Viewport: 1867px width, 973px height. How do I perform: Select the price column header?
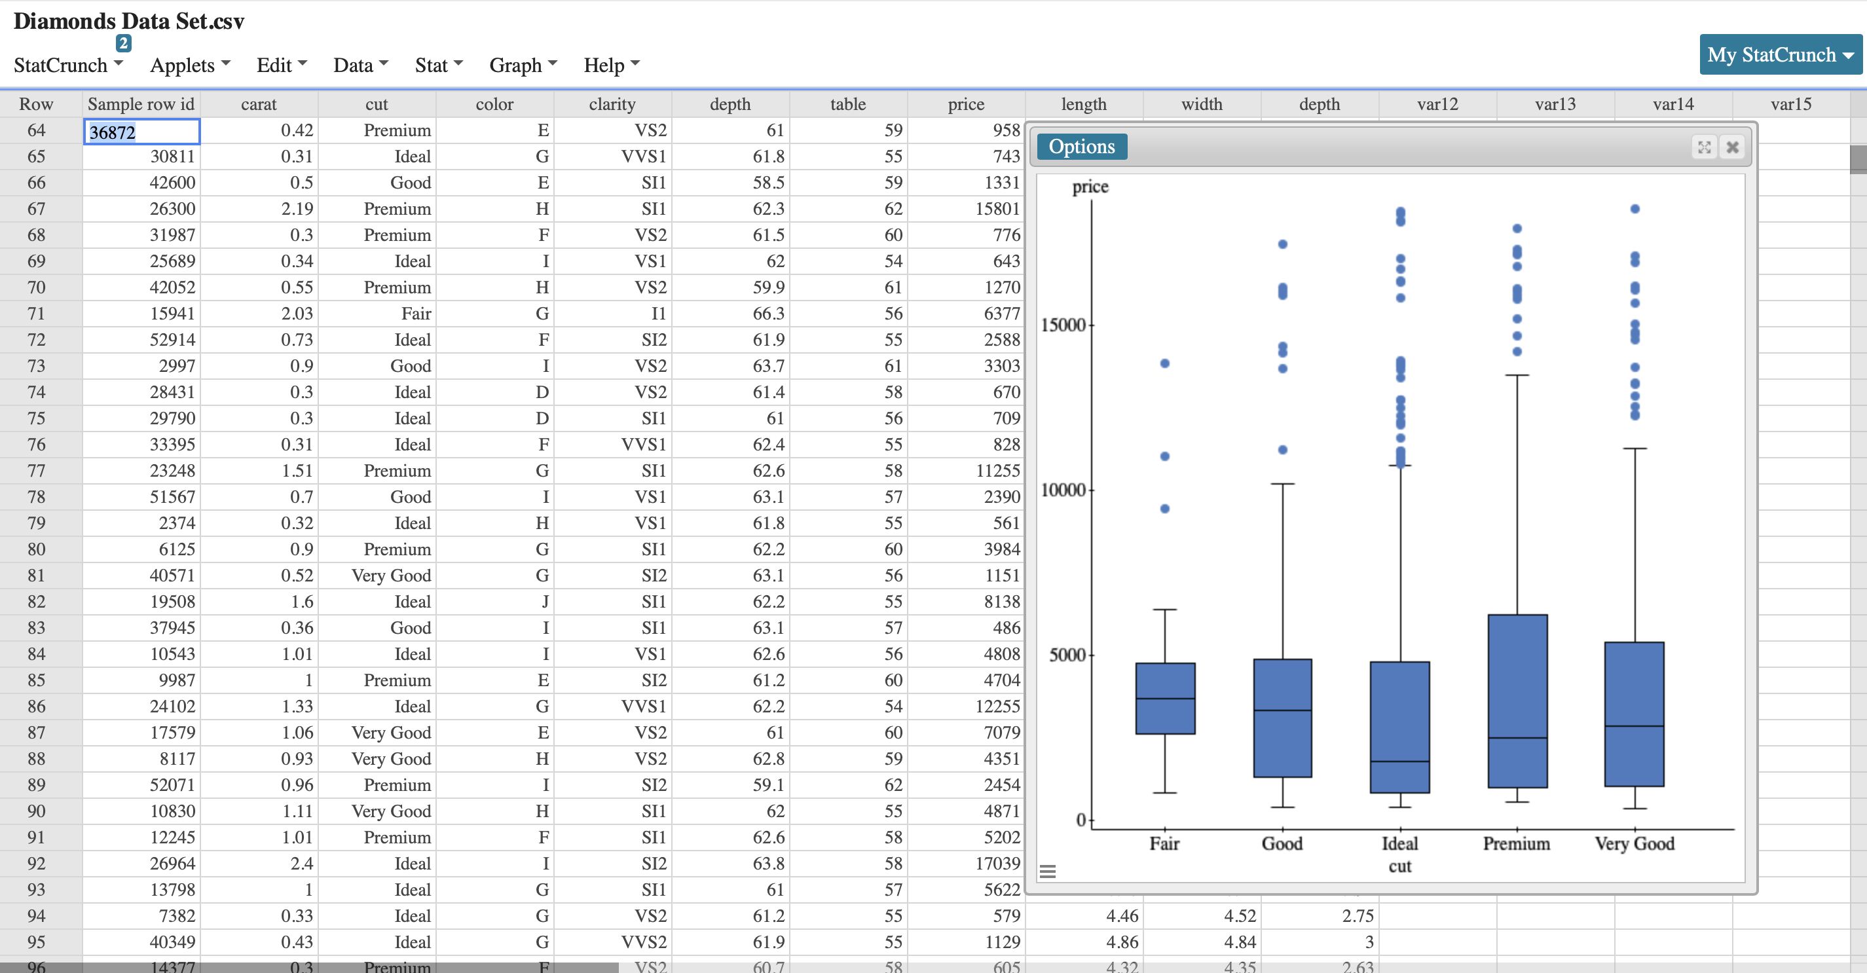click(967, 103)
